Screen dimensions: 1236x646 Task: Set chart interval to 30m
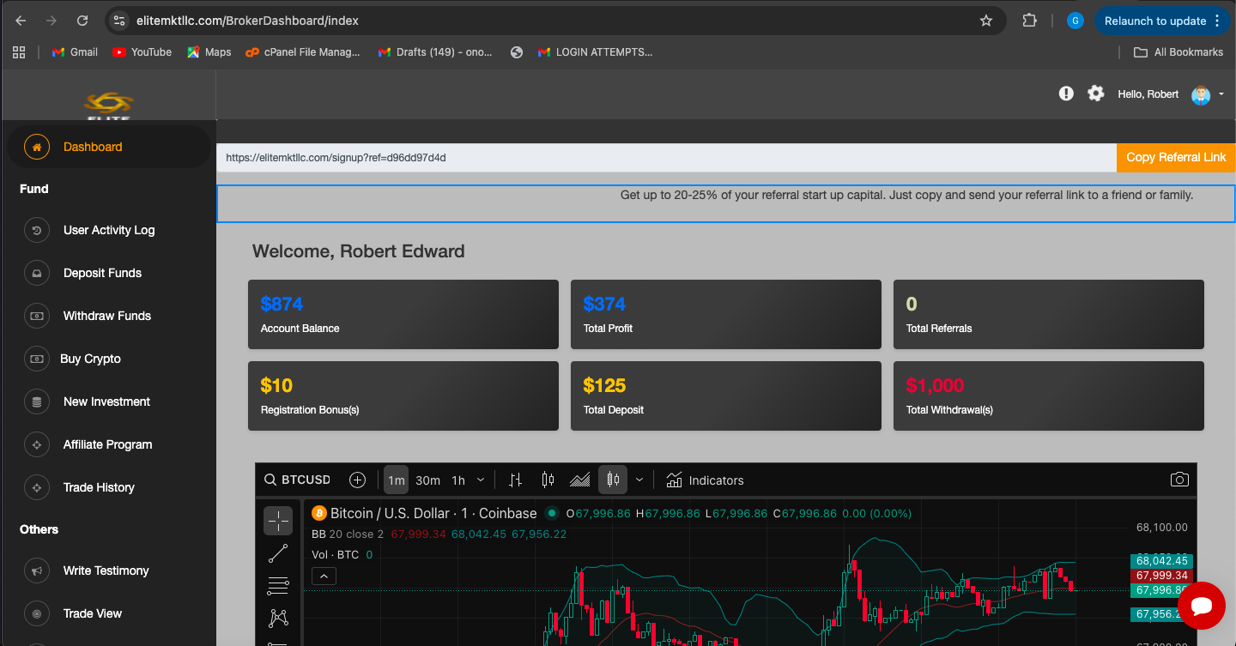(427, 480)
